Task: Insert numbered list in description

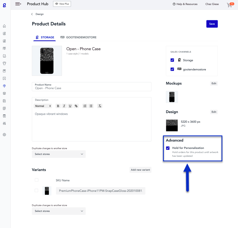Action: 85,106
